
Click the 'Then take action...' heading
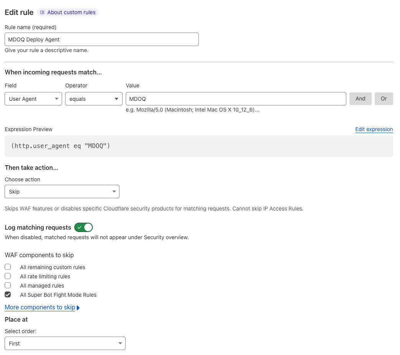pyautogui.click(x=31, y=168)
